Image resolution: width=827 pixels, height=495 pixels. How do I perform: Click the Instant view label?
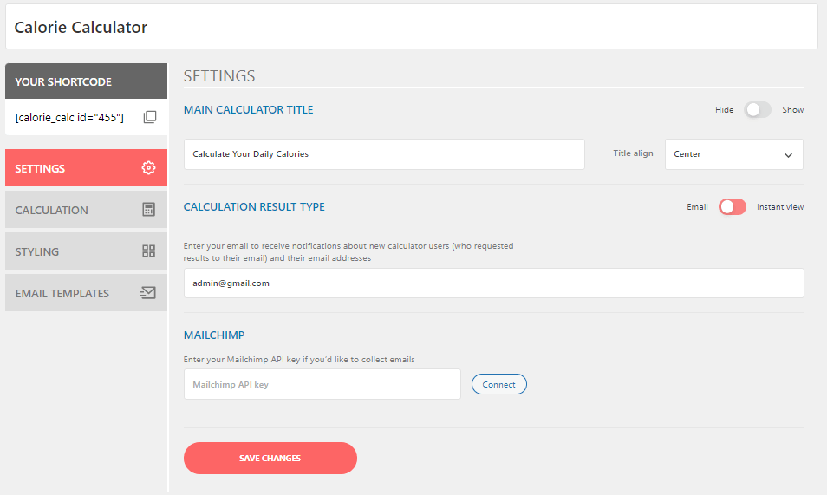click(780, 207)
